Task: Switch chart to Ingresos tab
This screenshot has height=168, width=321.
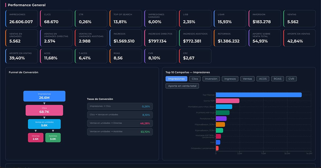Action: [x=230, y=79]
